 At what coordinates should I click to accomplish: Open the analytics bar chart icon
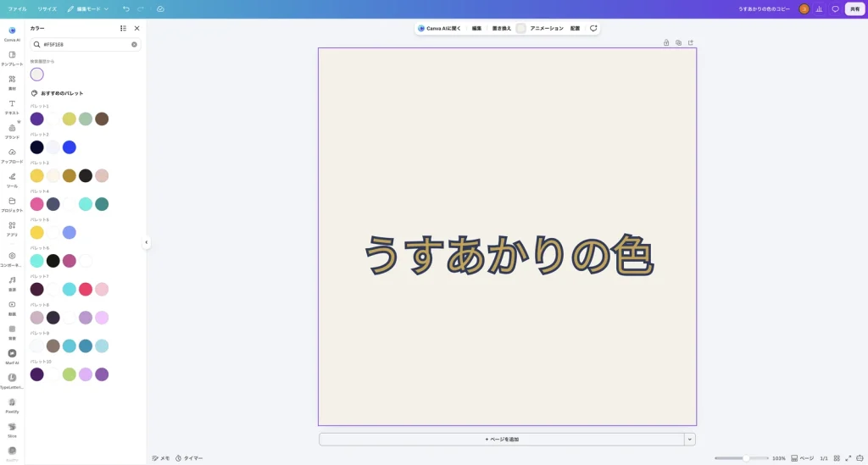click(x=820, y=8)
